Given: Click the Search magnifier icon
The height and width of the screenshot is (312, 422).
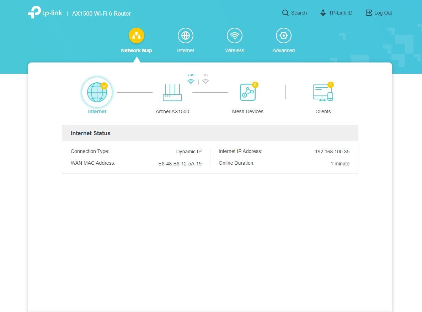Looking at the screenshot, I should (285, 13).
